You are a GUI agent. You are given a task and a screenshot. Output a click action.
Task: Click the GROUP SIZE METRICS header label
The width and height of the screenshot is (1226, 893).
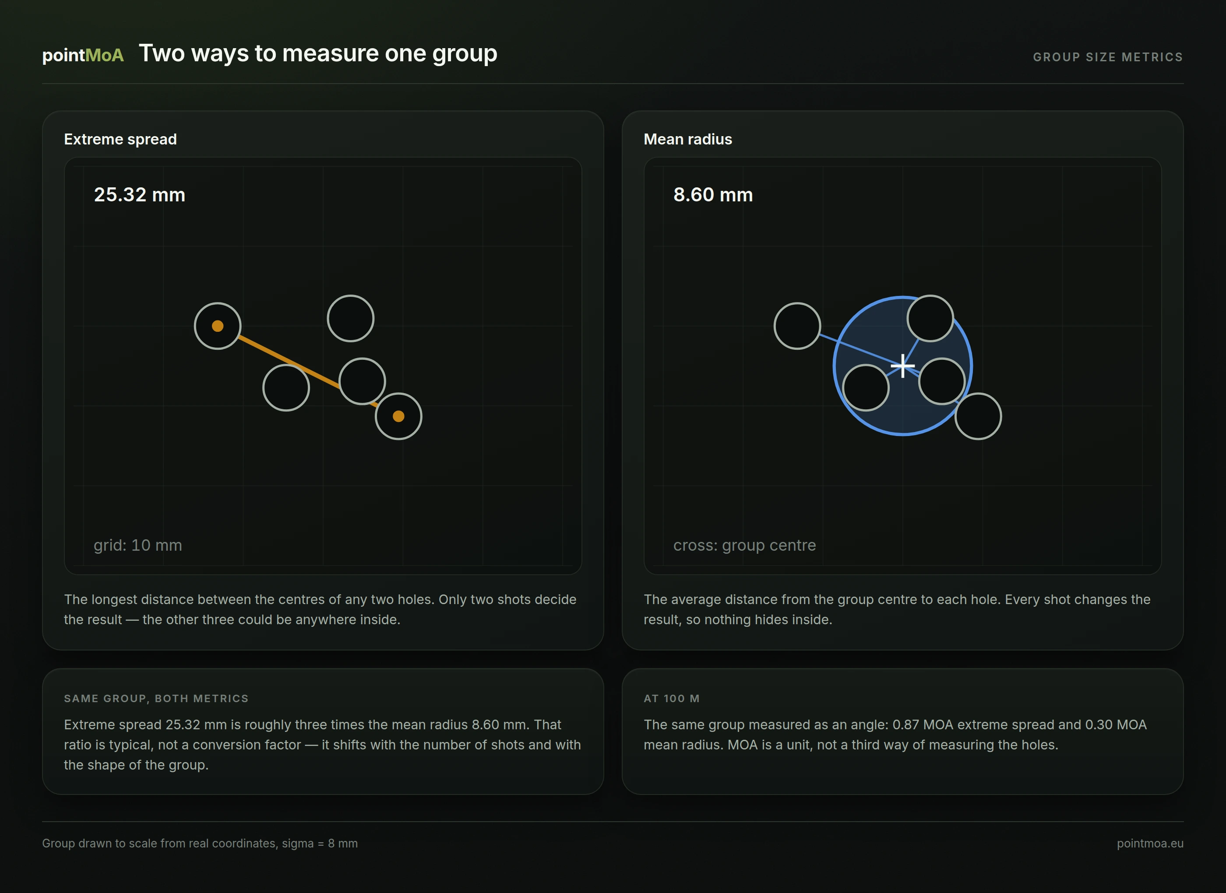pyautogui.click(x=1108, y=57)
